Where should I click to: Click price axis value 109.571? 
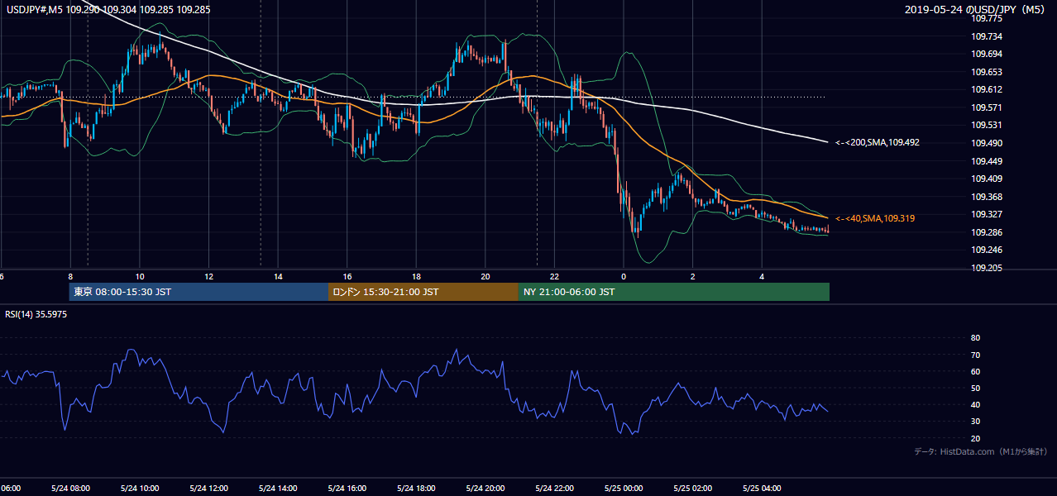(x=986, y=107)
